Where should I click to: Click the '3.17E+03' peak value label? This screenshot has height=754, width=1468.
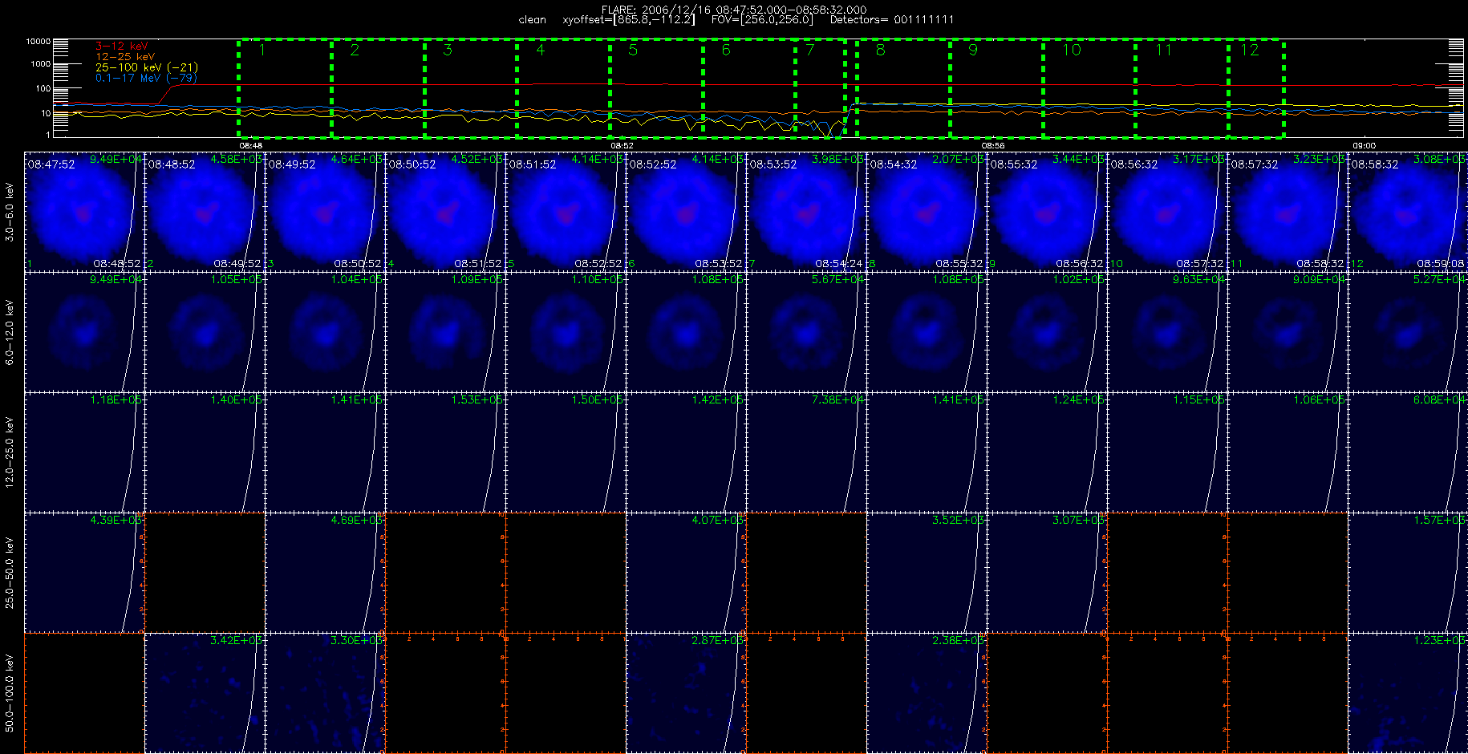tap(1198, 159)
